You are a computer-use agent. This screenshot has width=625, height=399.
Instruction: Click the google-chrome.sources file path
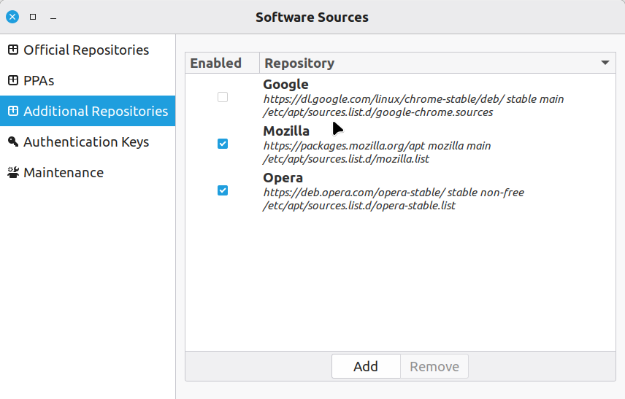pos(378,112)
